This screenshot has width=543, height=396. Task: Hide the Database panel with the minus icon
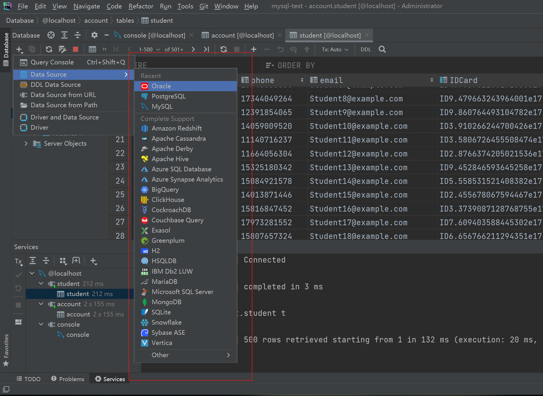[x=106, y=35]
